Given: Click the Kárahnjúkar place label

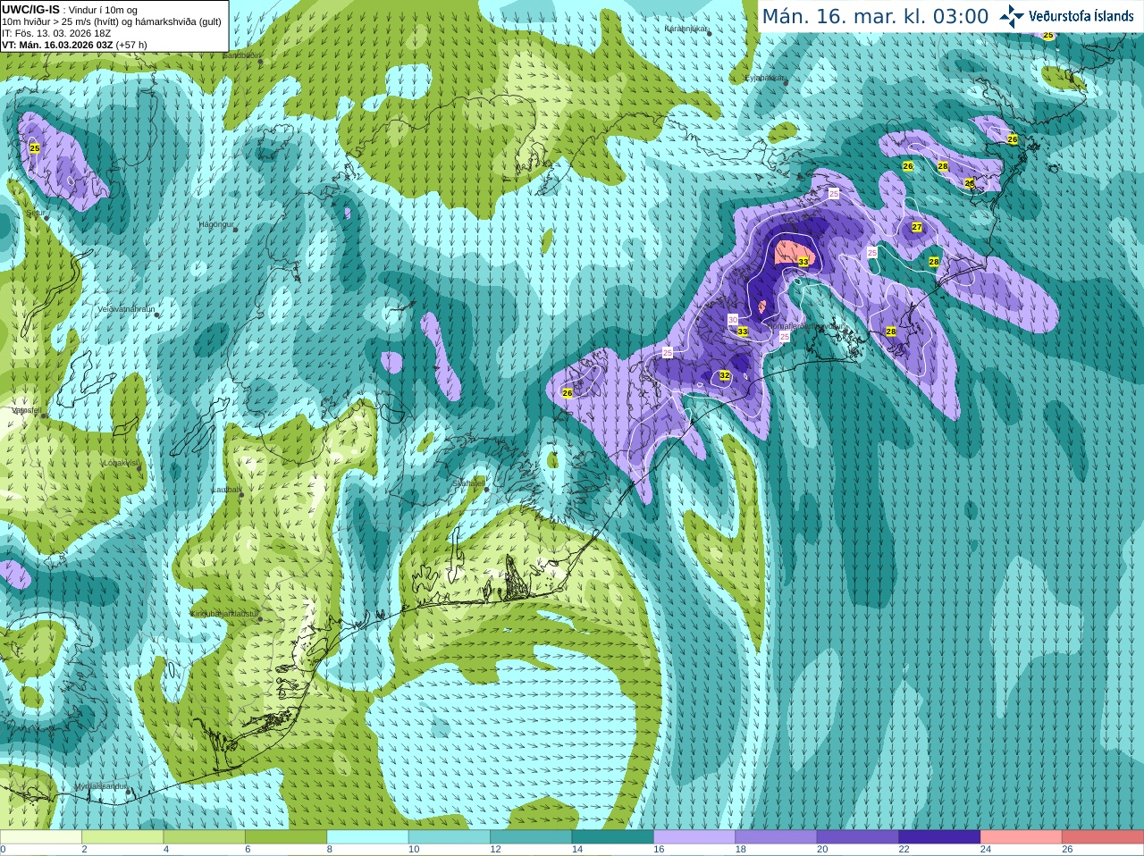Looking at the screenshot, I should pos(686,29).
